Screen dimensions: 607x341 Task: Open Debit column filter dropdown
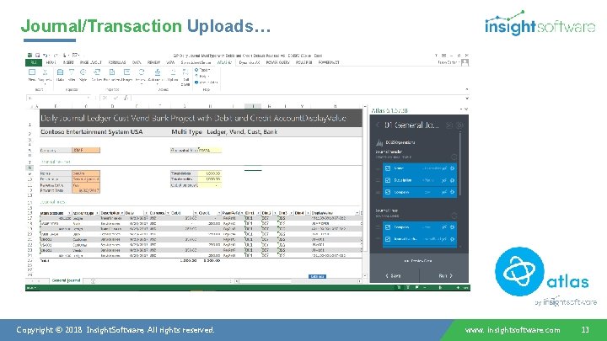pos(196,213)
